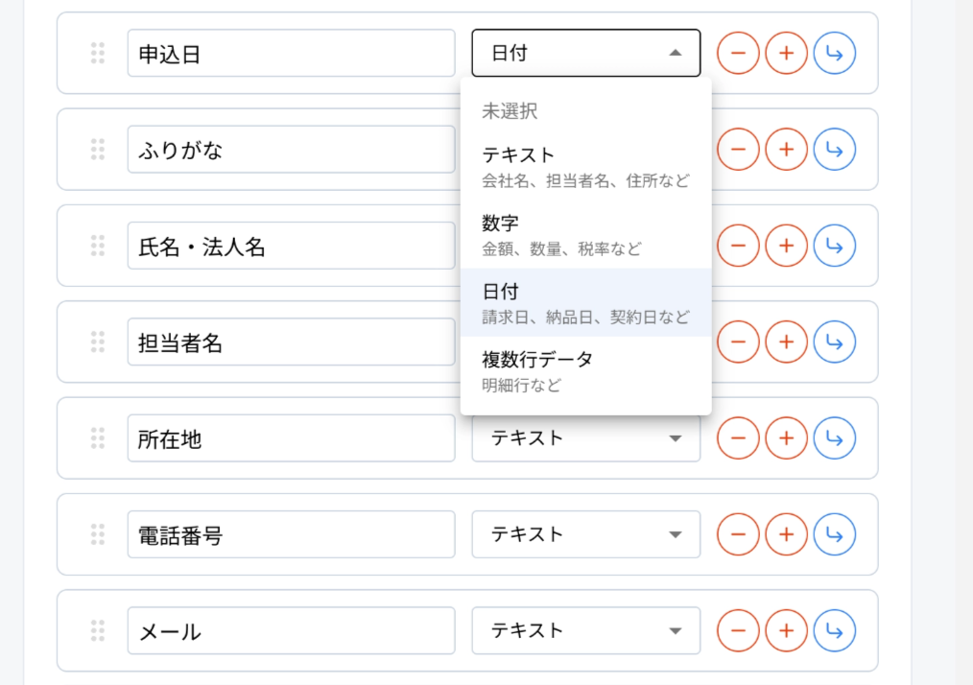
Task: Click the minus icon on メール row
Action: click(738, 630)
